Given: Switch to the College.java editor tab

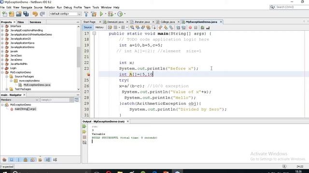Looking at the screenshot, I should point(168,22).
